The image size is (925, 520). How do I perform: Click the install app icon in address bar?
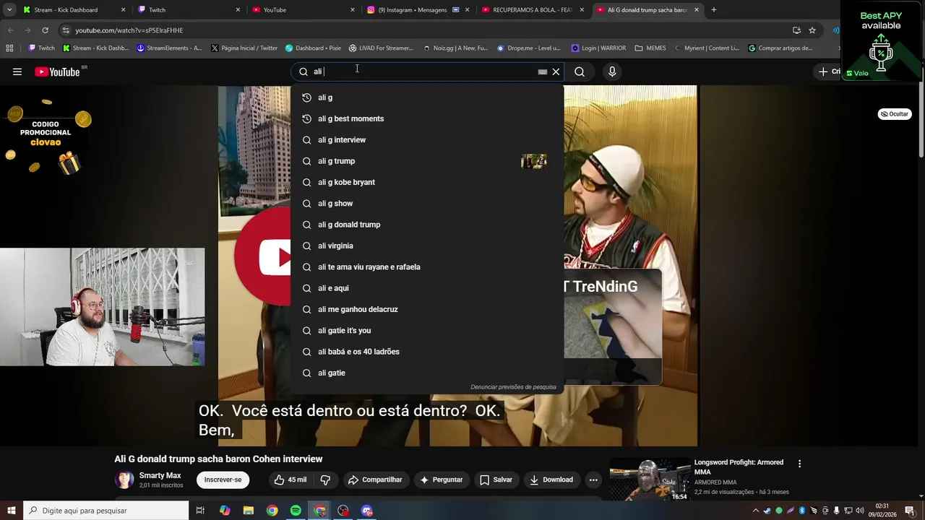tap(796, 30)
